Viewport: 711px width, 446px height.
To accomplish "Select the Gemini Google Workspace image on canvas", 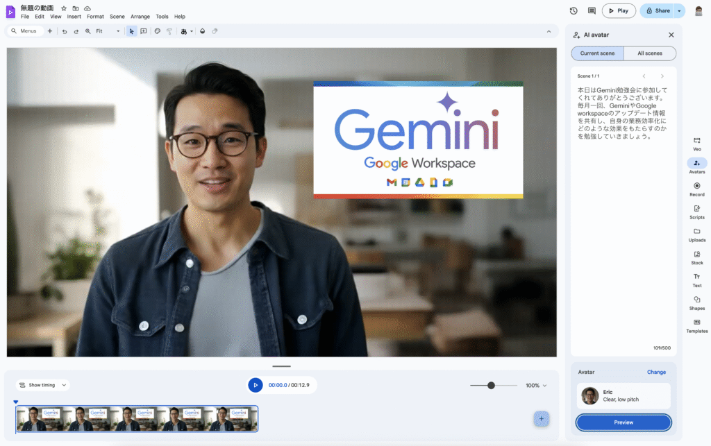I will pos(418,140).
